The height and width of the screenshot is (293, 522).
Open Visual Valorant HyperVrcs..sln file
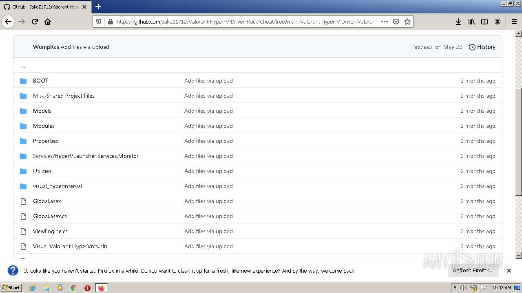(70, 246)
